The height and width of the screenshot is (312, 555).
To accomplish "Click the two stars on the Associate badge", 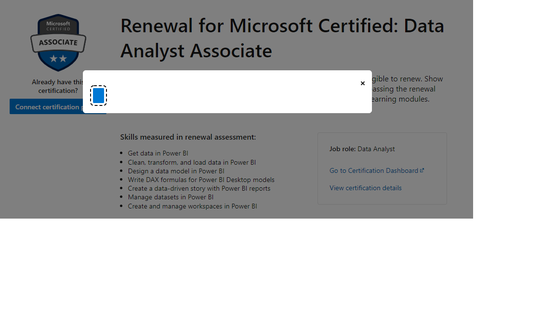I will point(58,58).
